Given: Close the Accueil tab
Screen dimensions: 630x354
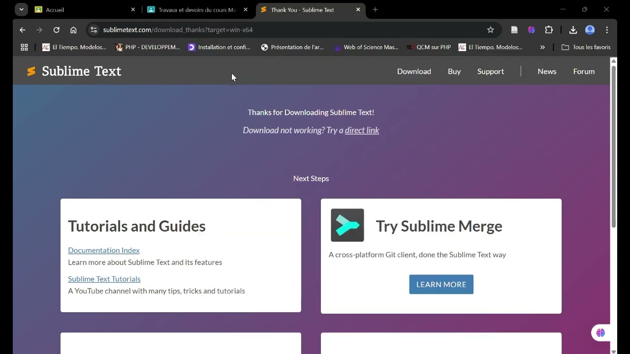Looking at the screenshot, I should pos(133,9).
